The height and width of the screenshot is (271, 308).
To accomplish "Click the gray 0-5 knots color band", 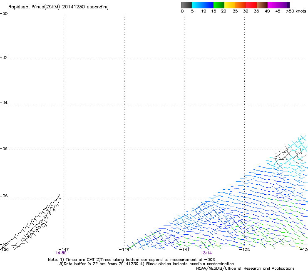I will tap(186, 5).
